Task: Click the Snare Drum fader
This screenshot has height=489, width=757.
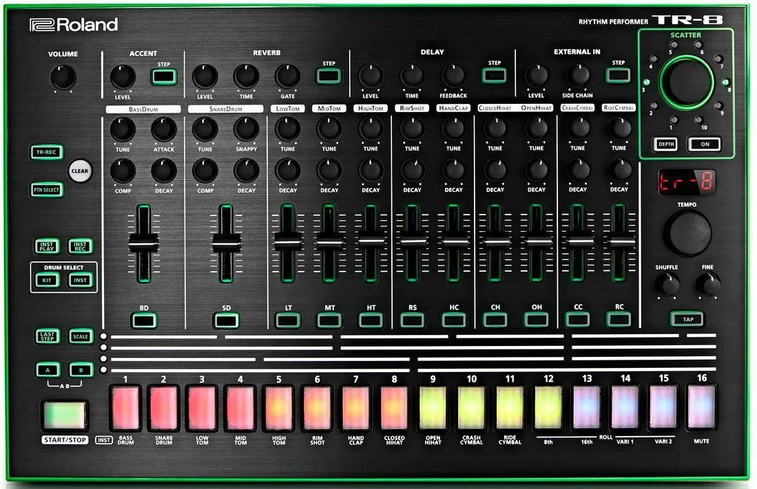Action: pyautogui.click(x=226, y=243)
